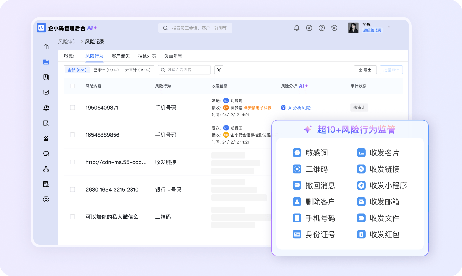
Task: Click the 风险审计 breadcrumb link
Action: pyautogui.click(x=68, y=42)
